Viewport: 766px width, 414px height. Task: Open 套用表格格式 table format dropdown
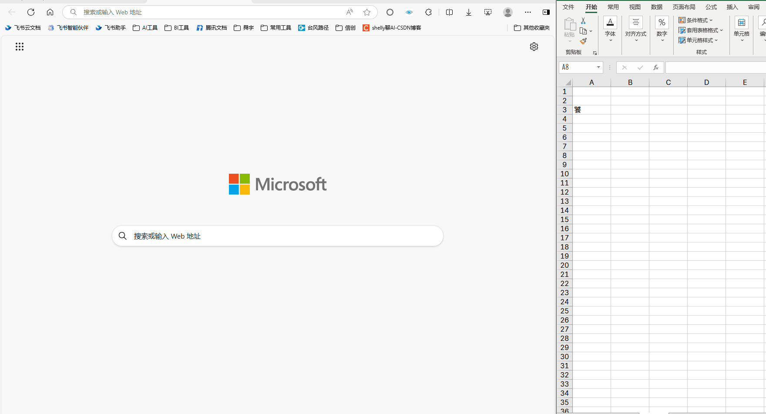(701, 30)
